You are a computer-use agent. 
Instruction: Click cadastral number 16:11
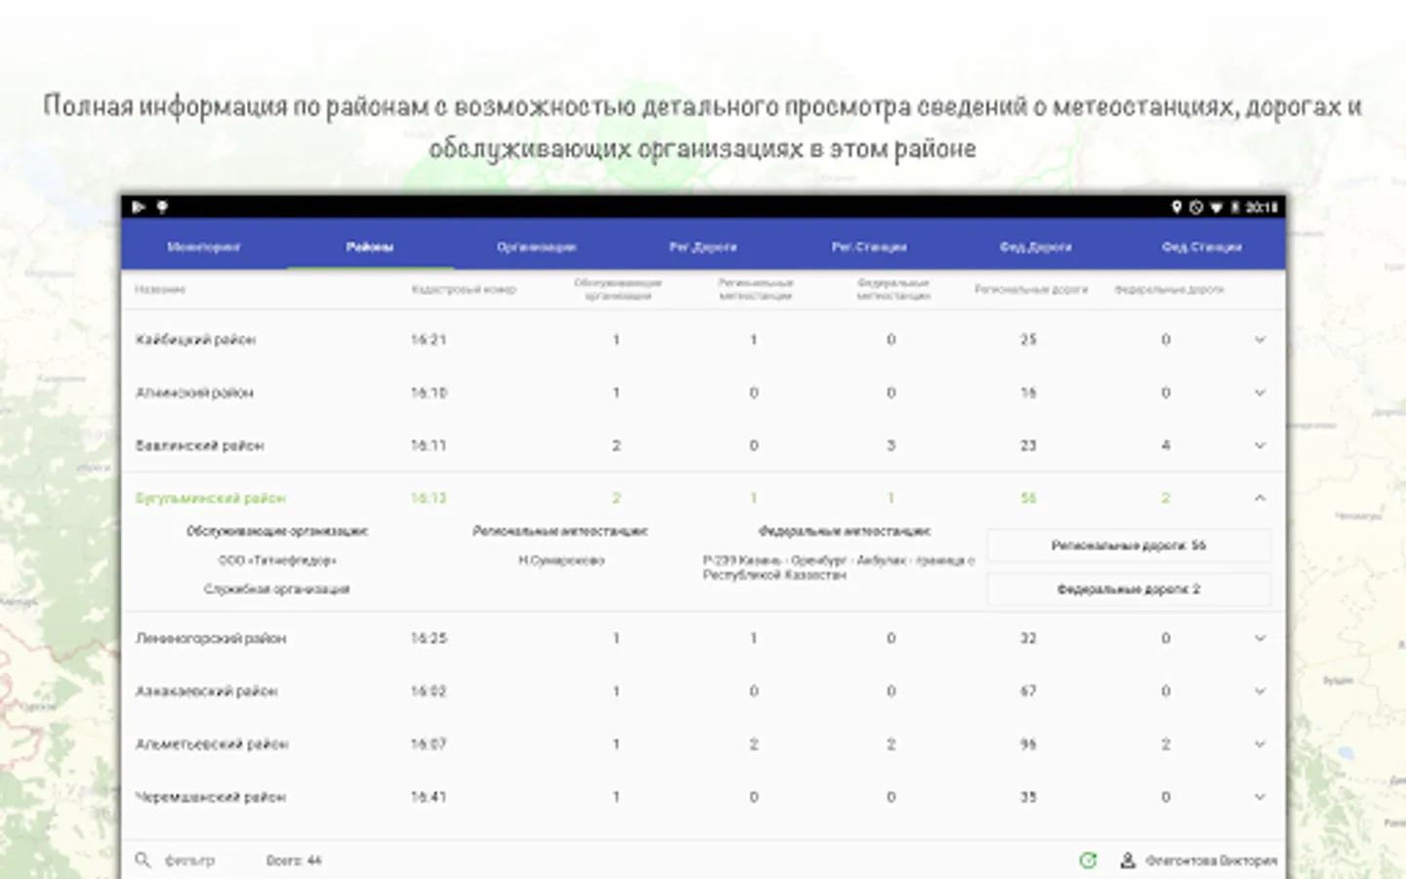pos(429,445)
